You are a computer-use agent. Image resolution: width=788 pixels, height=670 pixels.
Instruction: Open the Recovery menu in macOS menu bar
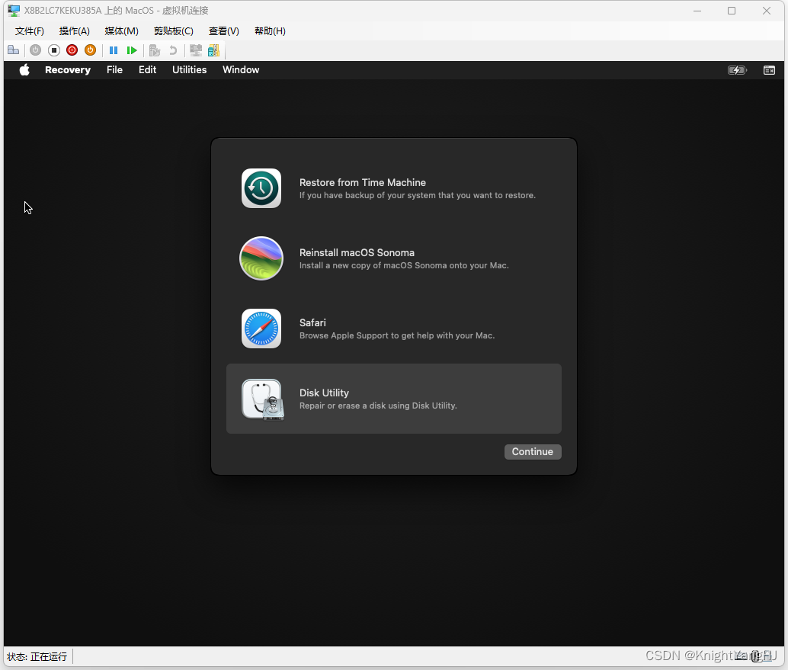pyautogui.click(x=68, y=70)
